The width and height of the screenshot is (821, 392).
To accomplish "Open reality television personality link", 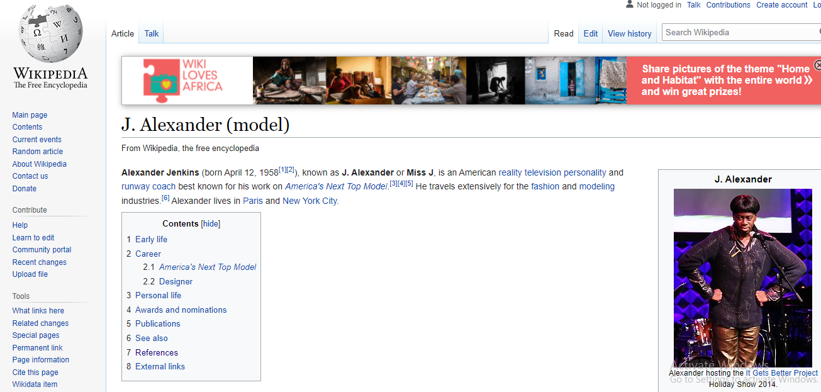I will click(552, 172).
